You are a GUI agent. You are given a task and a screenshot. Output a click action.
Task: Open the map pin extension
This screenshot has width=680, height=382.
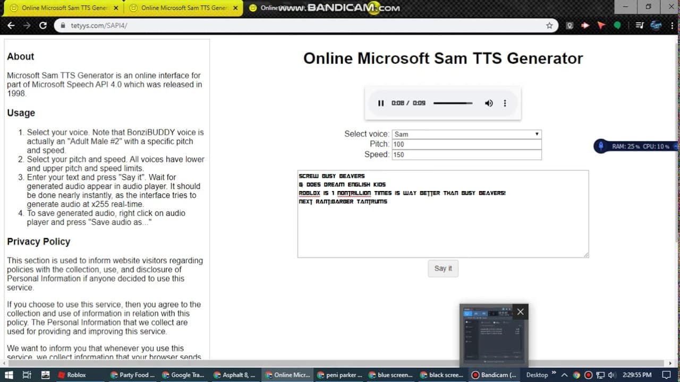click(x=569, y=25)
